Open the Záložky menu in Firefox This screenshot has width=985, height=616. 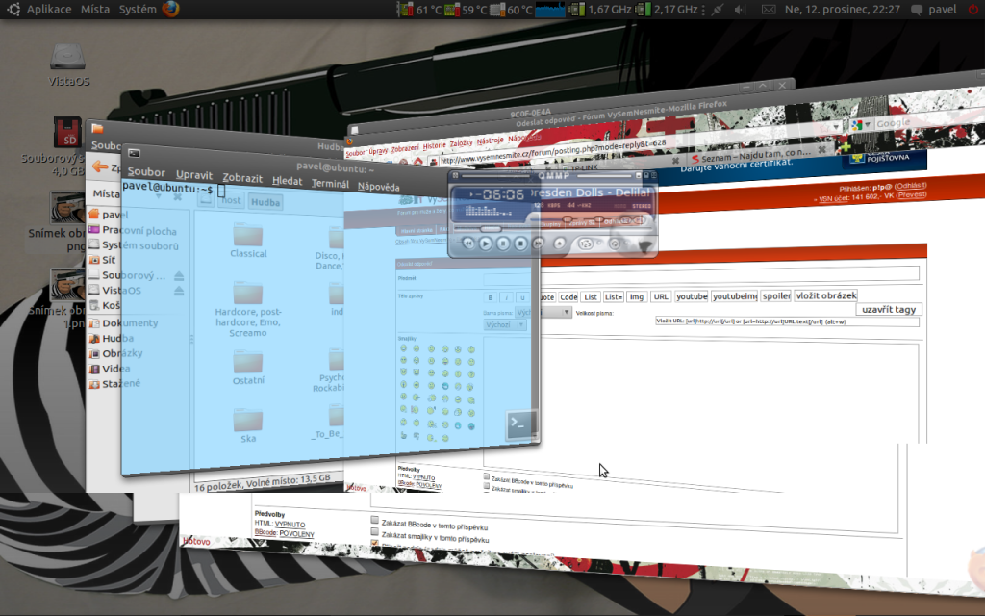(x=461, y=142)
